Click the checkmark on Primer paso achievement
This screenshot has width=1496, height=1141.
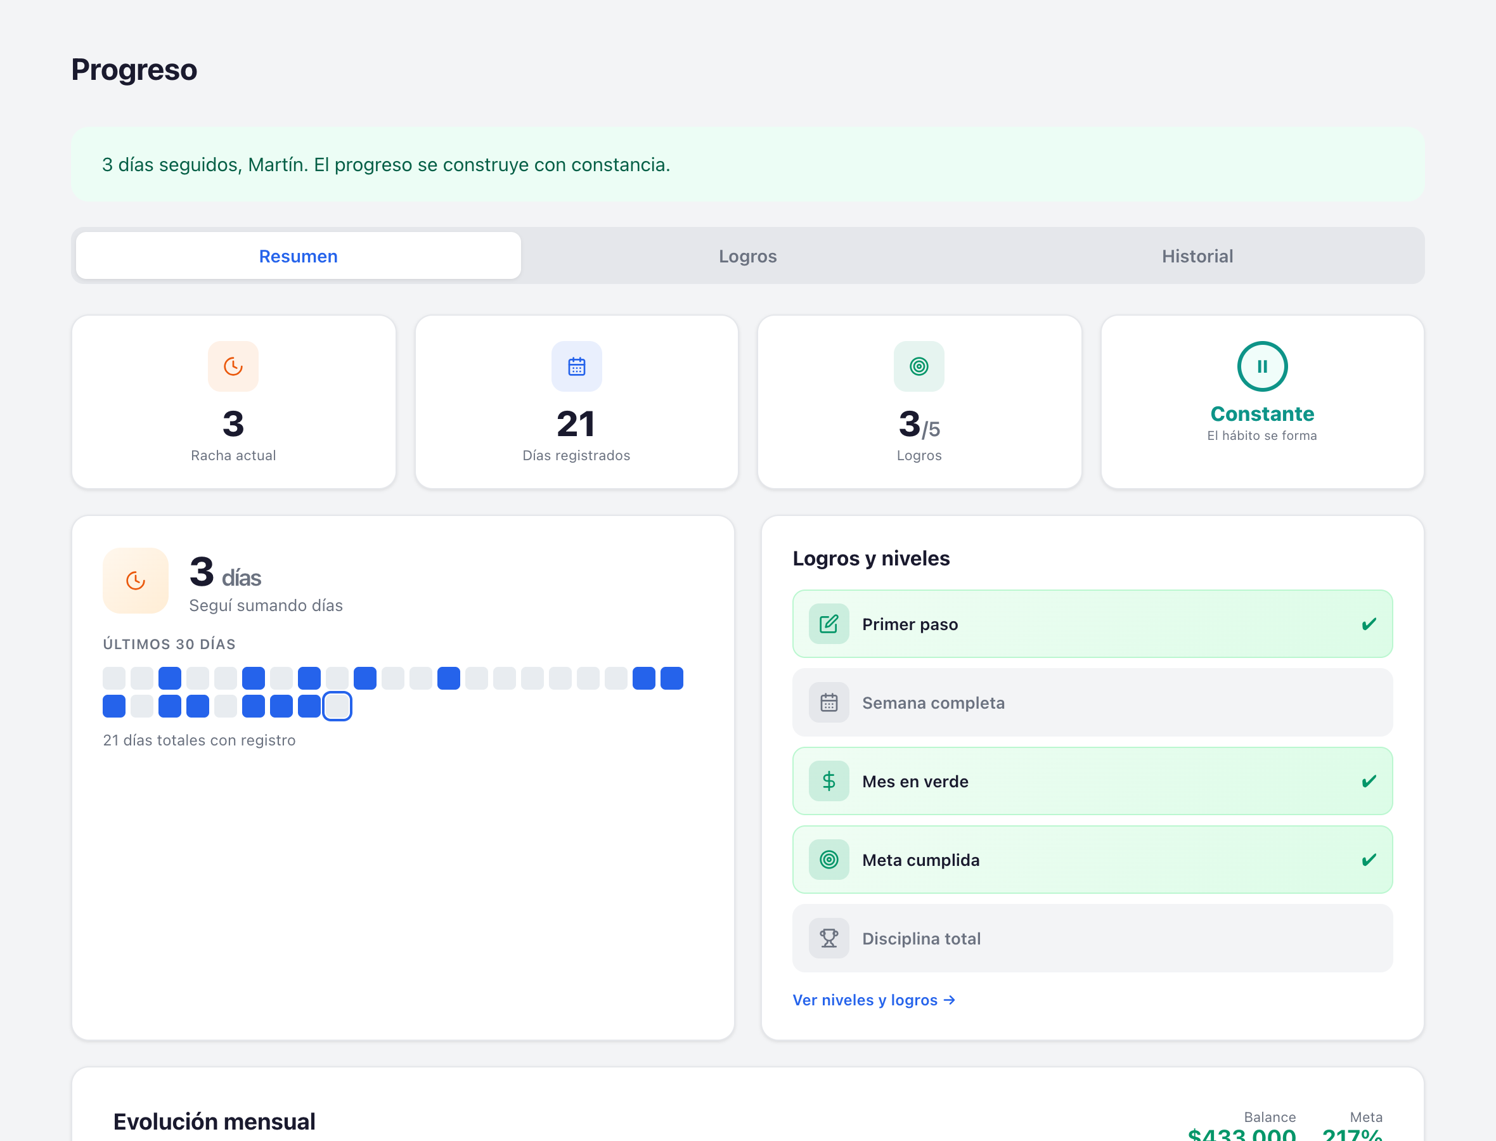click(1368, 624)
